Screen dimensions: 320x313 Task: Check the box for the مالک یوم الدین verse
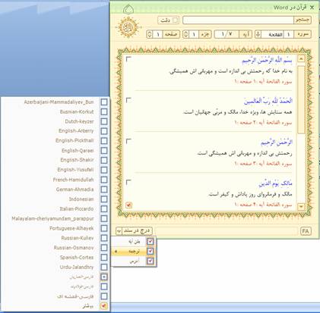click(128, 182)
